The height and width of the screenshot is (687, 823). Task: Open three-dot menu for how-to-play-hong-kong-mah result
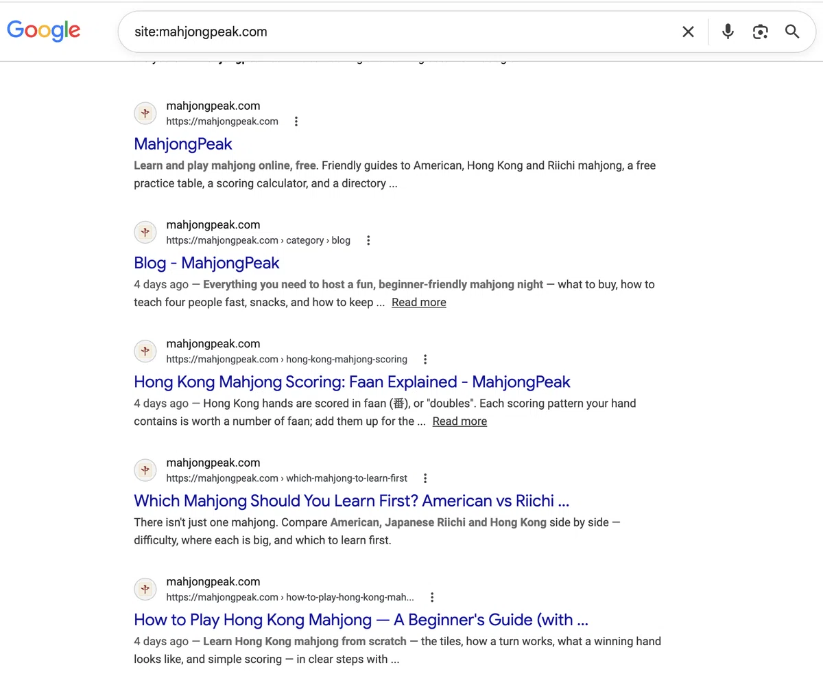[x=432, y=597]
